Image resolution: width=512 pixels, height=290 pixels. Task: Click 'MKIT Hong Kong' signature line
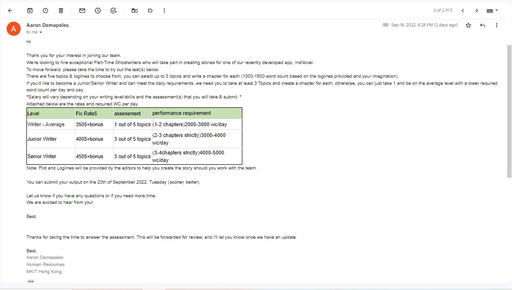point(44,272)
